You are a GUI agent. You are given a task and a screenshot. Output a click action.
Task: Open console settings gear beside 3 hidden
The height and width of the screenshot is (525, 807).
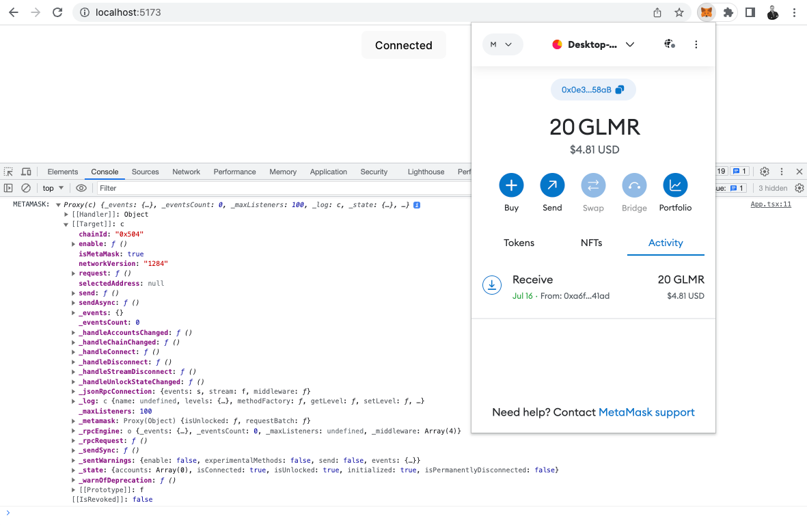coord(799,189)
